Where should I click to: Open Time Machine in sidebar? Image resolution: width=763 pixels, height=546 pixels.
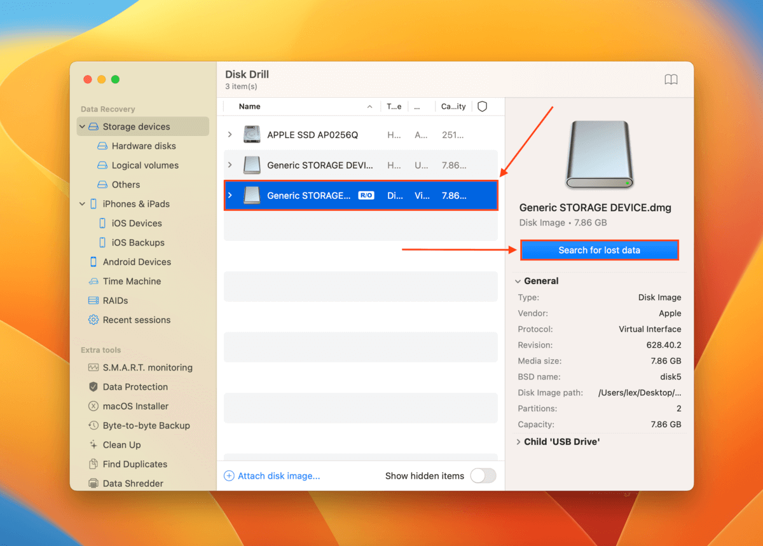pos(132,282)
